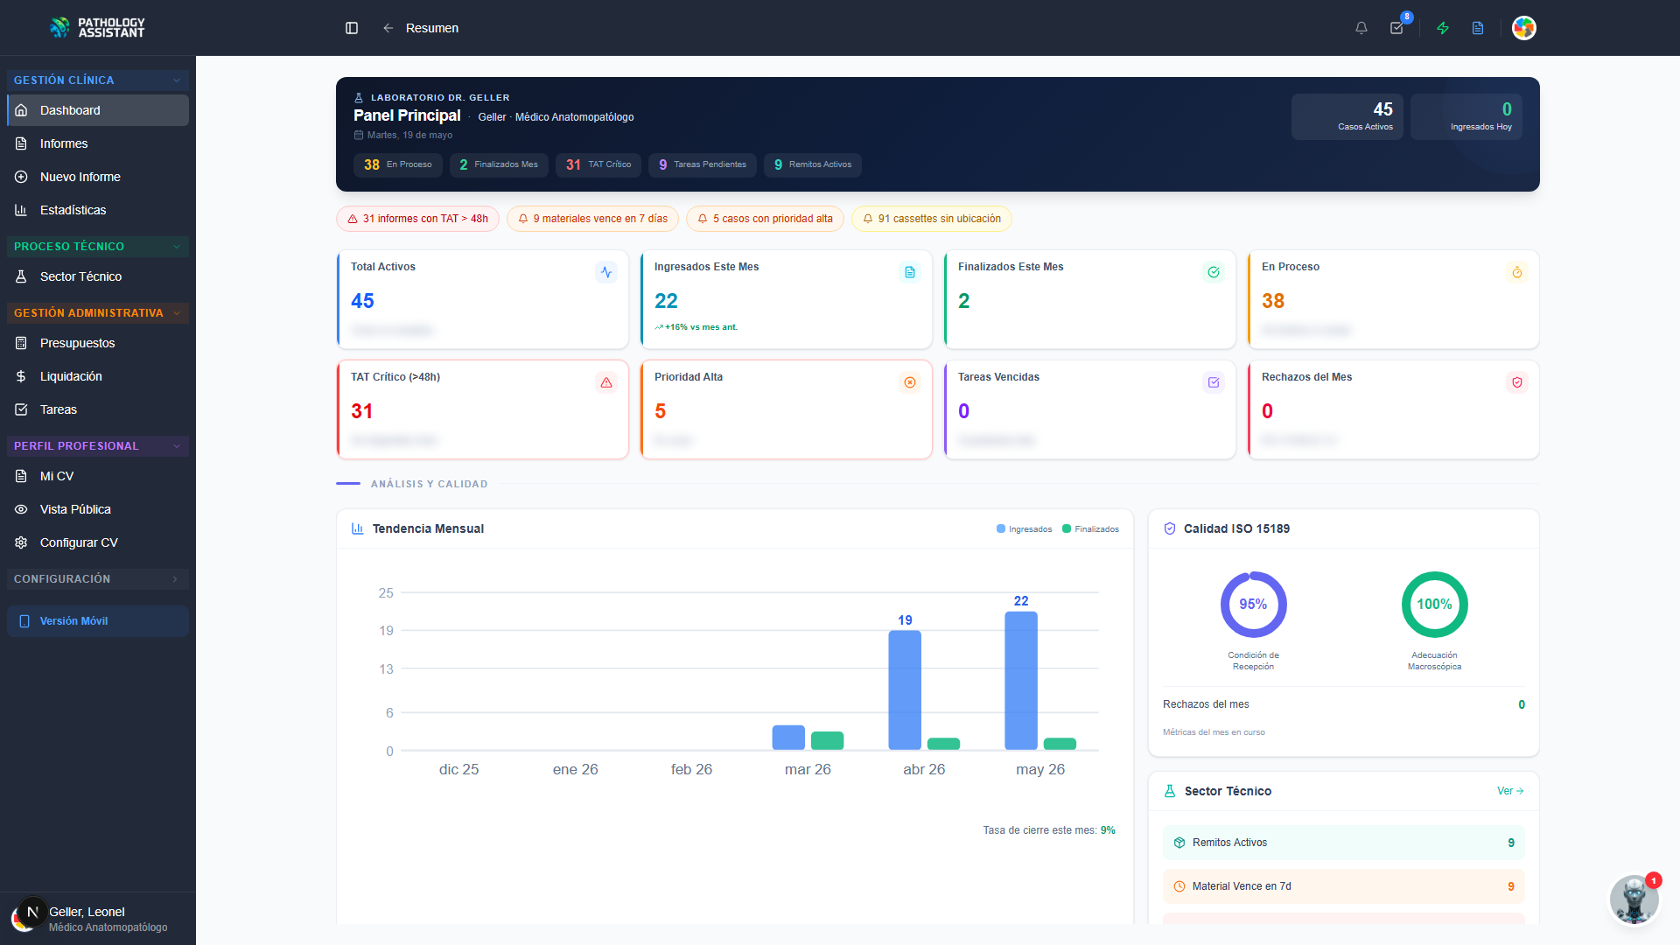Toggle the Finalizados legend series

1090,529
